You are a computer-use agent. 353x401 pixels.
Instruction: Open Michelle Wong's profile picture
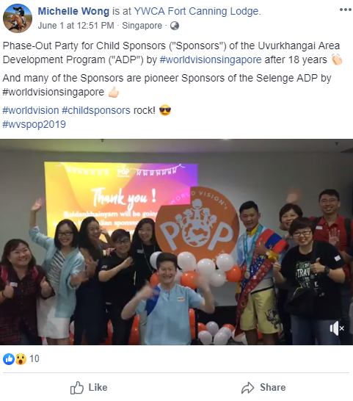point(18,18)
